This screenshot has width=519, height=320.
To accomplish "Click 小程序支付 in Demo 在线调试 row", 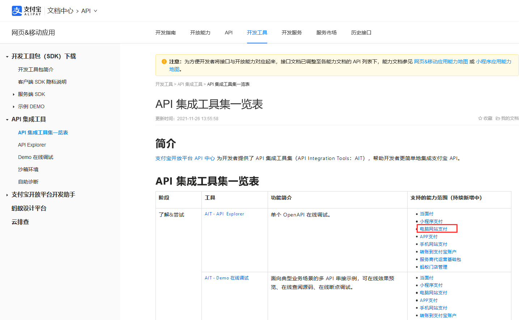I will point(431,285).
